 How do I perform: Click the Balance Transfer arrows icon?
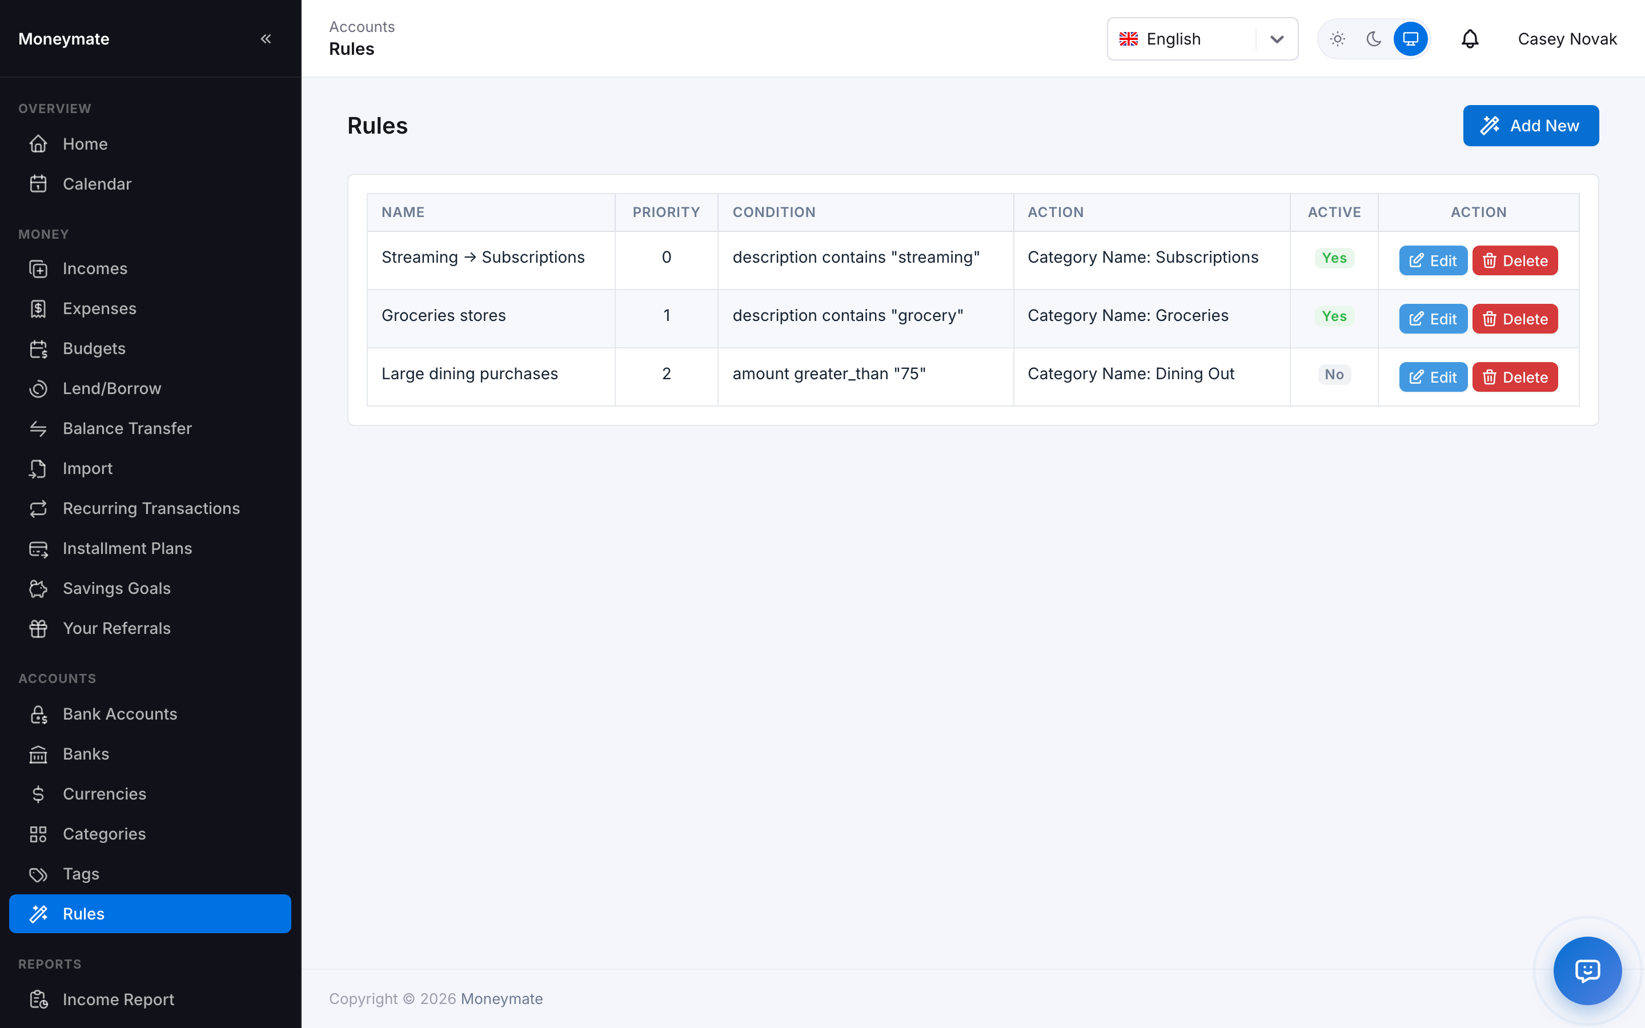pyautogui.click(x=39, y=428)
